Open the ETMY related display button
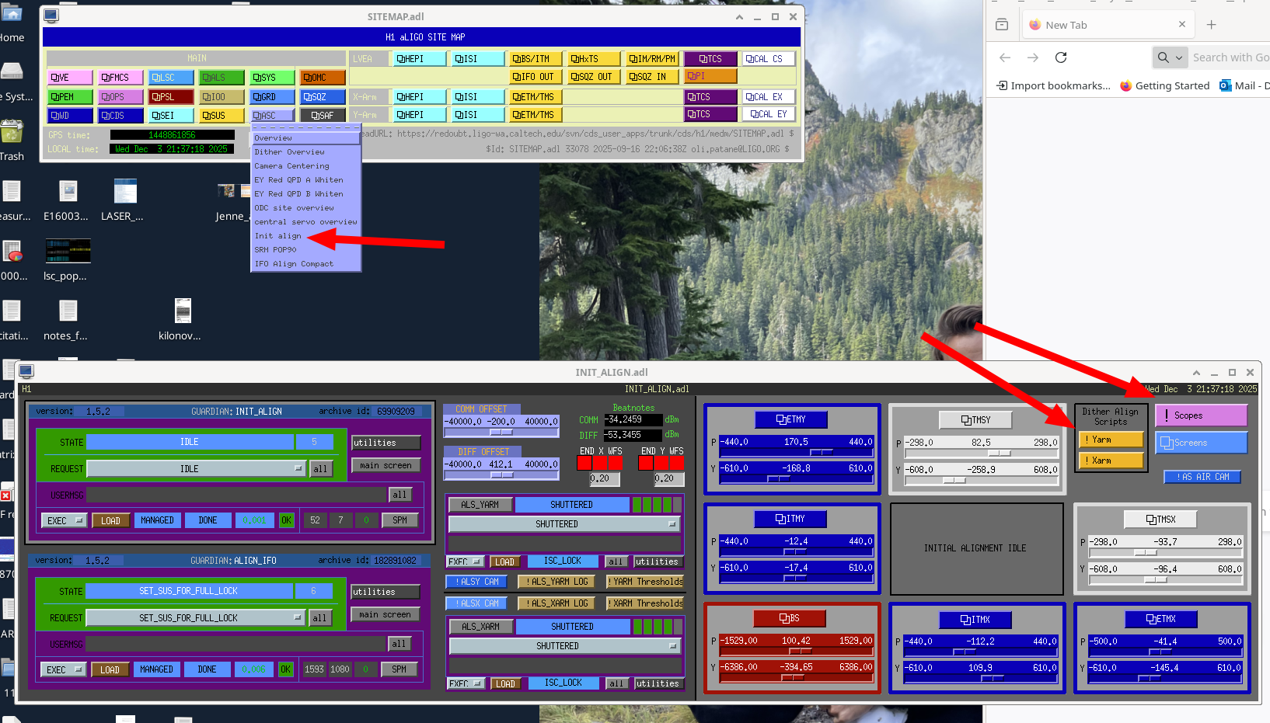The image size is (1270, 723). coord(790,419)
